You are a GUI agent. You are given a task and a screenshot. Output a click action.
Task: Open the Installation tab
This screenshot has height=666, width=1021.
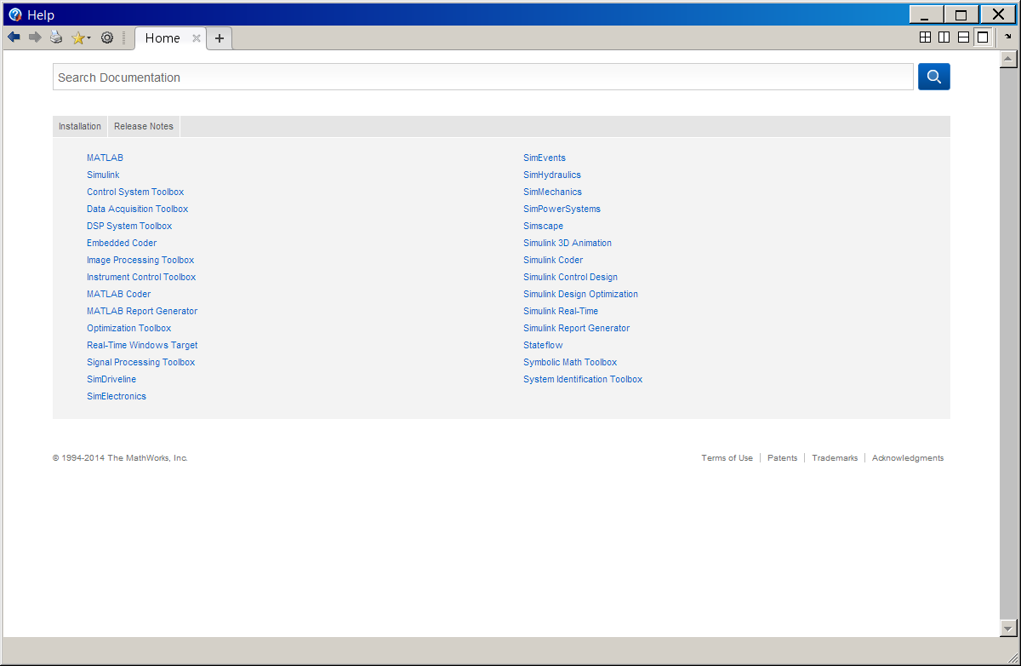pyautogui.click(x=80, y=126)
